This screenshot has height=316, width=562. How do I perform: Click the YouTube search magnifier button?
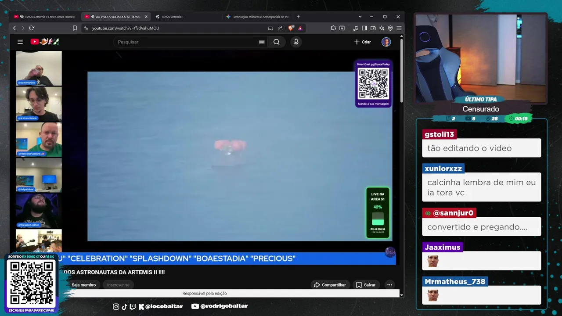[276, 42]
